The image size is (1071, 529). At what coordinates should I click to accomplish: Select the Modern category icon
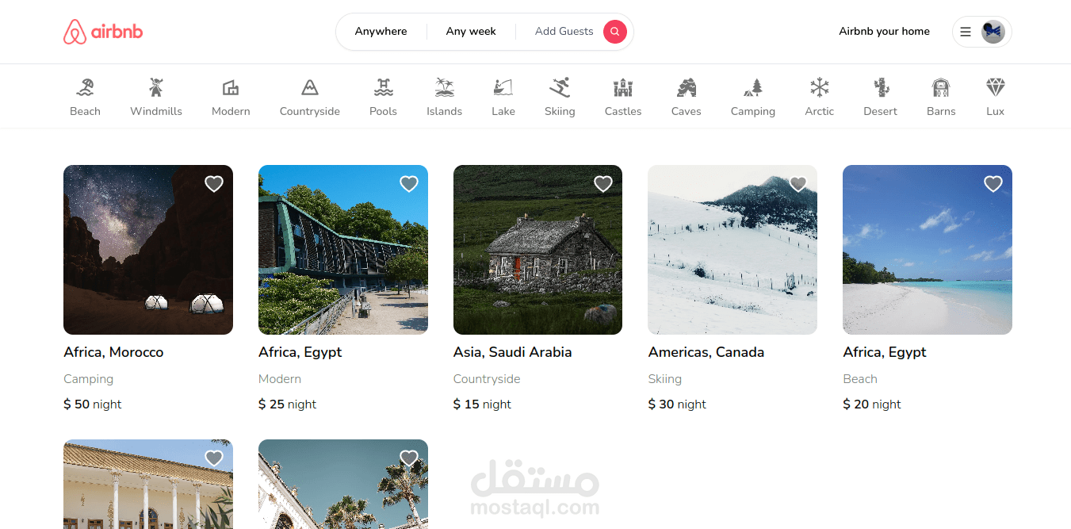231,87
